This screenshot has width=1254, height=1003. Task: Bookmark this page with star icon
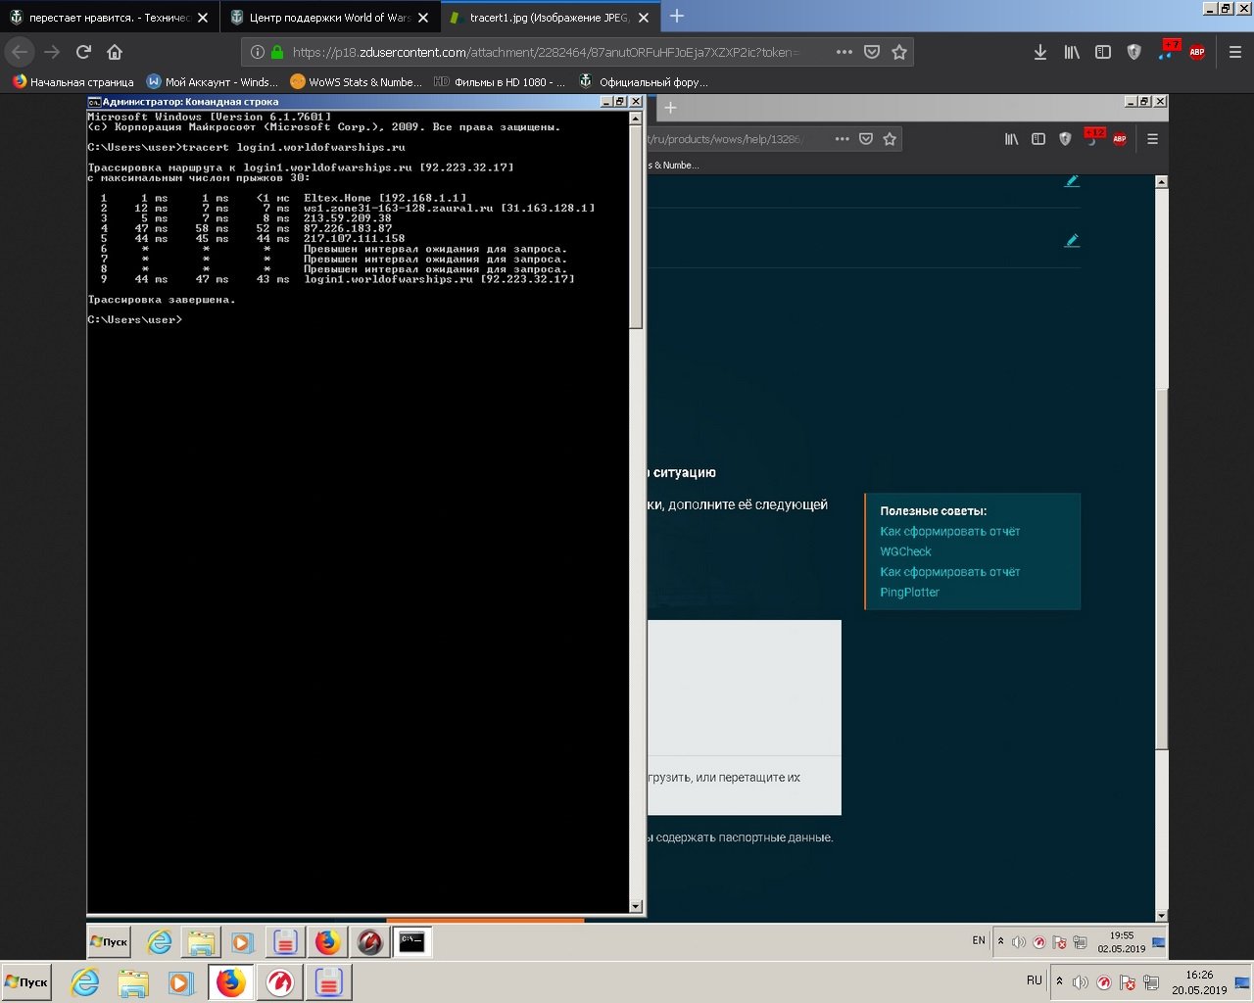[899, 52]
